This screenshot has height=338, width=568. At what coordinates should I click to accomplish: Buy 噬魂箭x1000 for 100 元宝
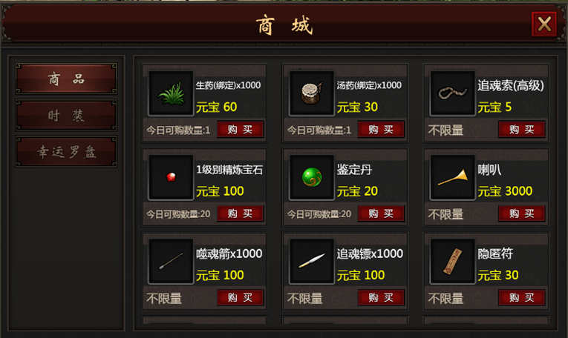point(240,297)
